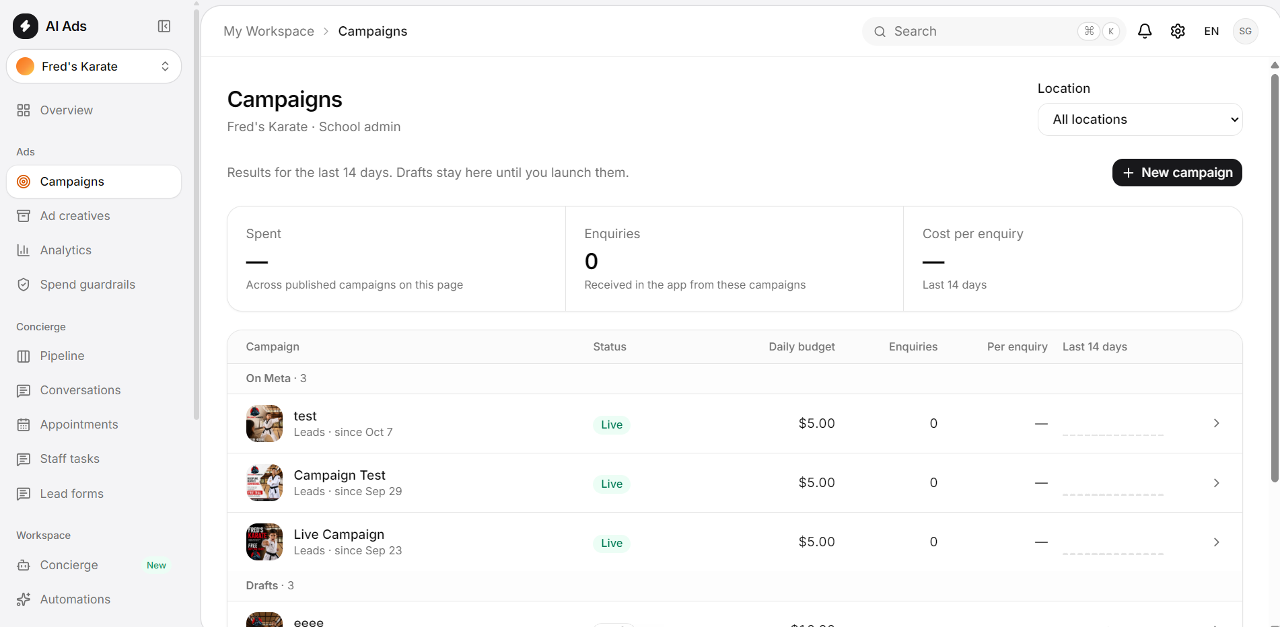Open Fred's Karate workspace switcher
The width and height of the screenshot is (1280, 627).
click(94, 67)
